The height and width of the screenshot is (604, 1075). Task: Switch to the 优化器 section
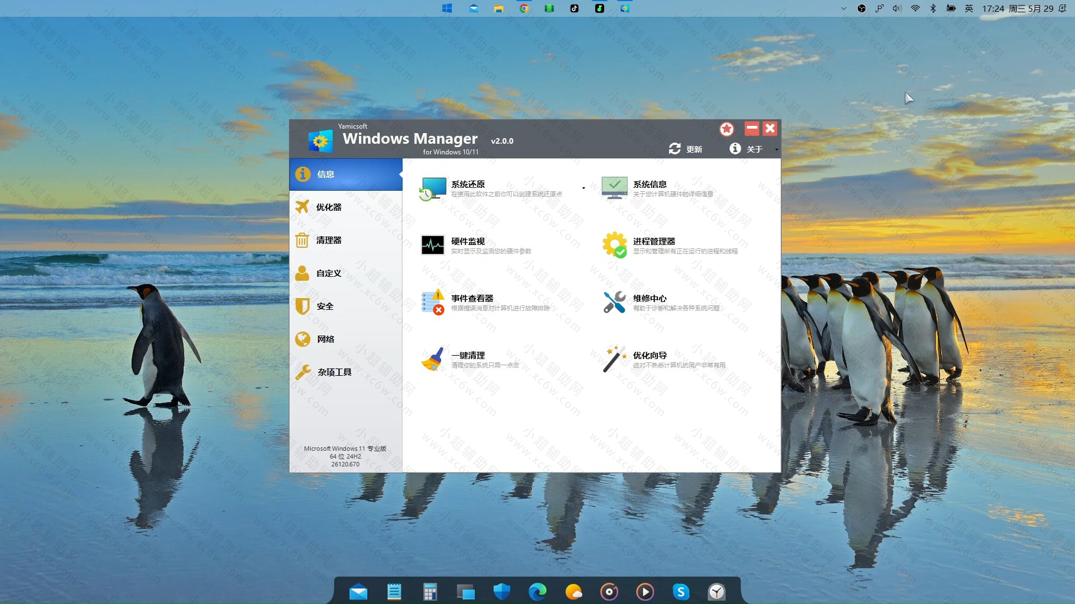click(330, 207)
